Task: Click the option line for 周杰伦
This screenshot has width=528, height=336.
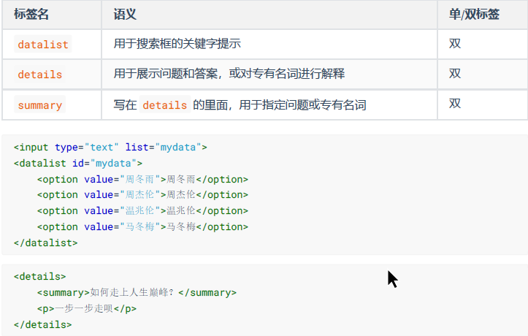Action: 142,194
